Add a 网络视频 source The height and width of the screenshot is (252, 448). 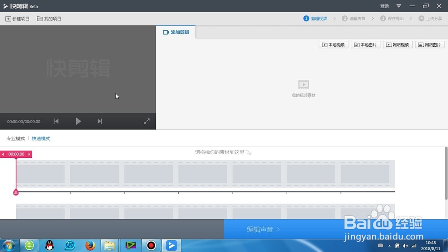[398, 45]
